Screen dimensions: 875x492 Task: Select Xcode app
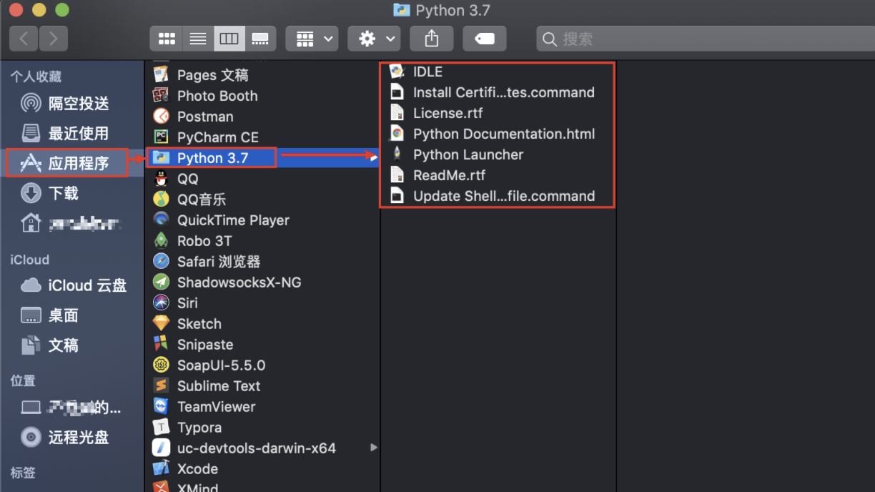263,469
